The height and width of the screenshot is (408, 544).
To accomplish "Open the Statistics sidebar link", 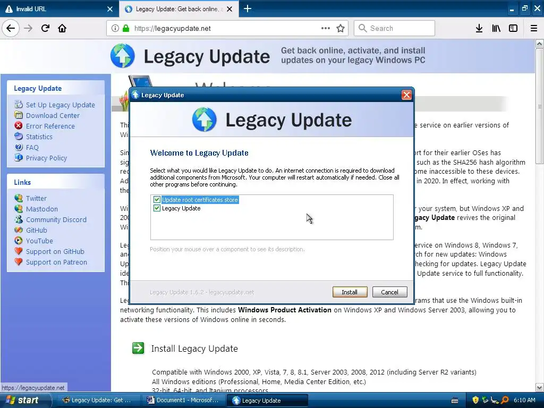I will [39, 137].
